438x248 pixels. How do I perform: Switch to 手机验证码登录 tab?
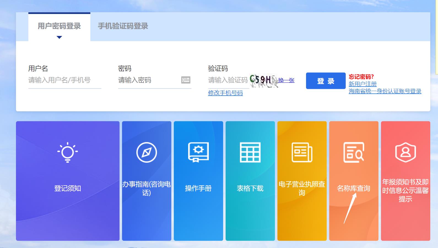coord(123,26)
